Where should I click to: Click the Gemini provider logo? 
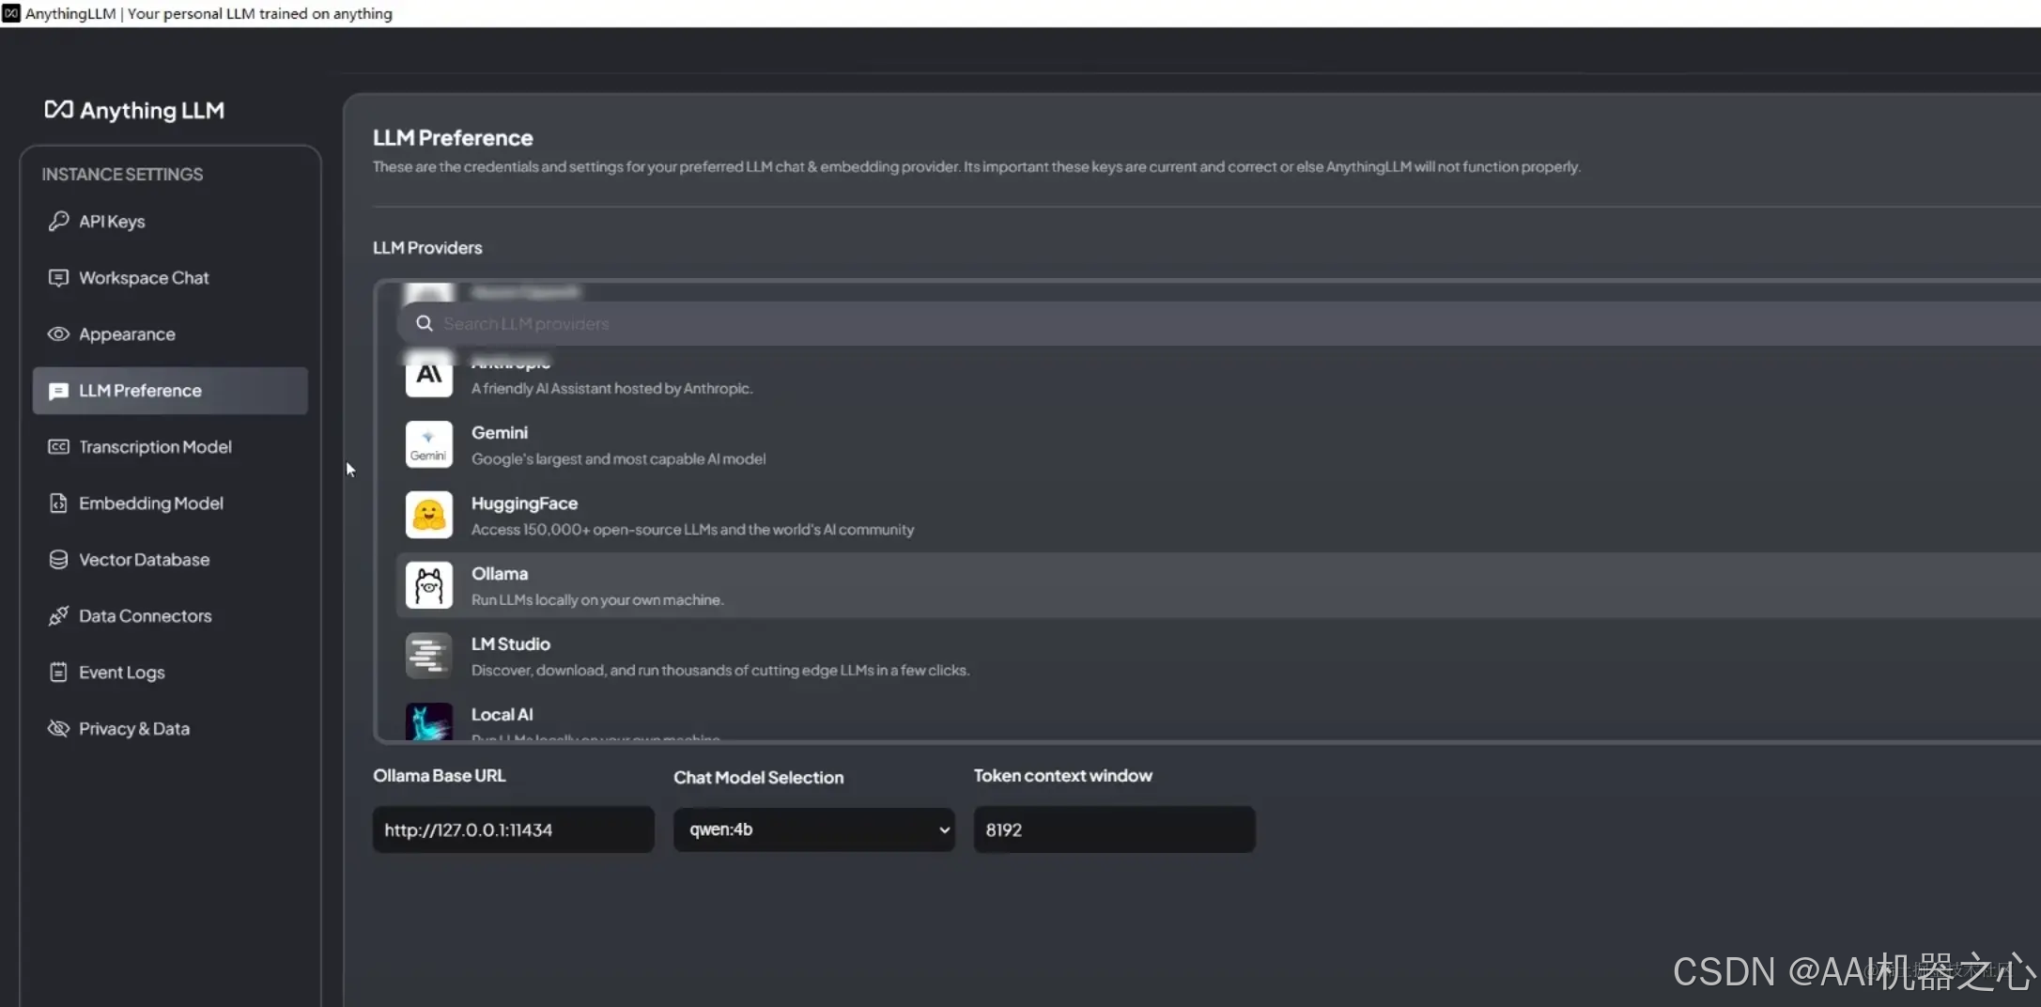[429, 444]
